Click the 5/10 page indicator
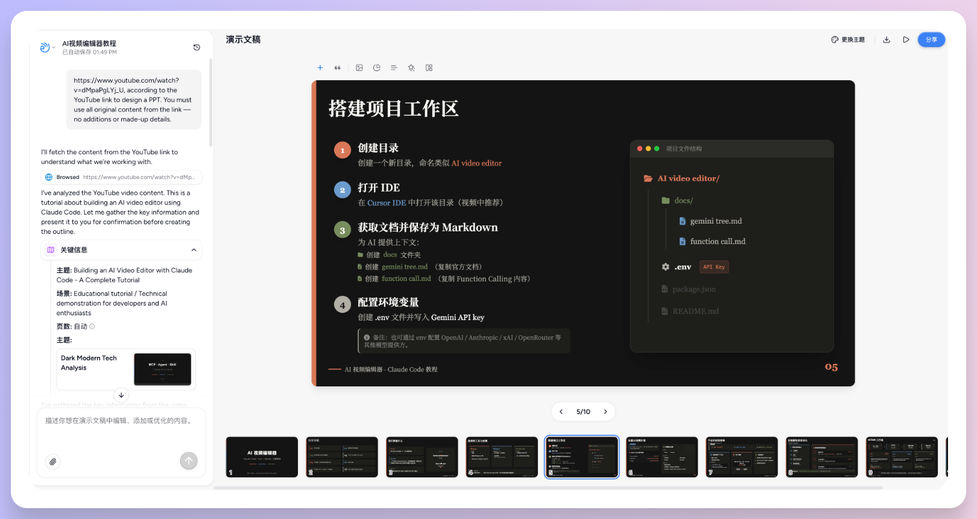977x519 pixels. 583,412
